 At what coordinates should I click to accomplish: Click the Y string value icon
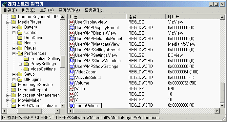72,100
